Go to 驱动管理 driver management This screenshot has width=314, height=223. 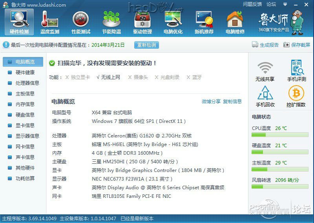(x=142, y=22)
